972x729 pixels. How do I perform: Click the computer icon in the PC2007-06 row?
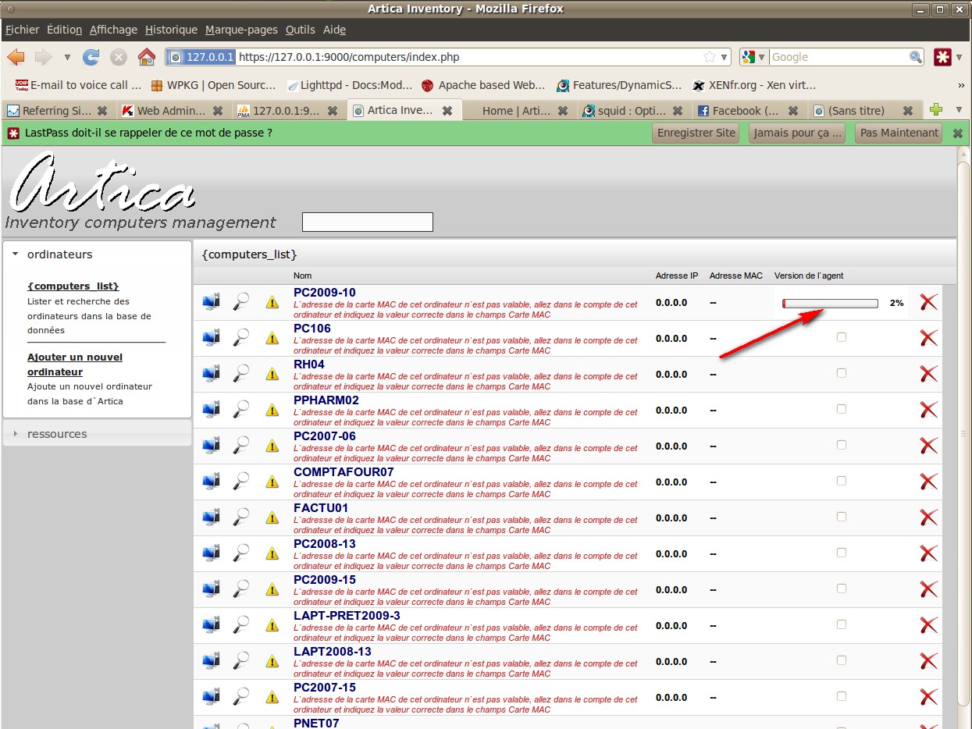click(211, 446)
